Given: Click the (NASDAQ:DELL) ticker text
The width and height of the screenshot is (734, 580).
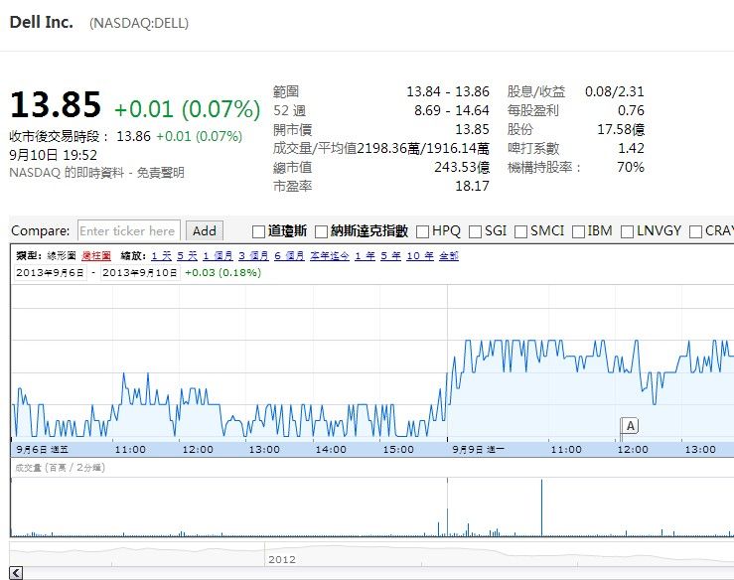Looking at the screenshot, I should pyautogui.click(x=139, y=24).
